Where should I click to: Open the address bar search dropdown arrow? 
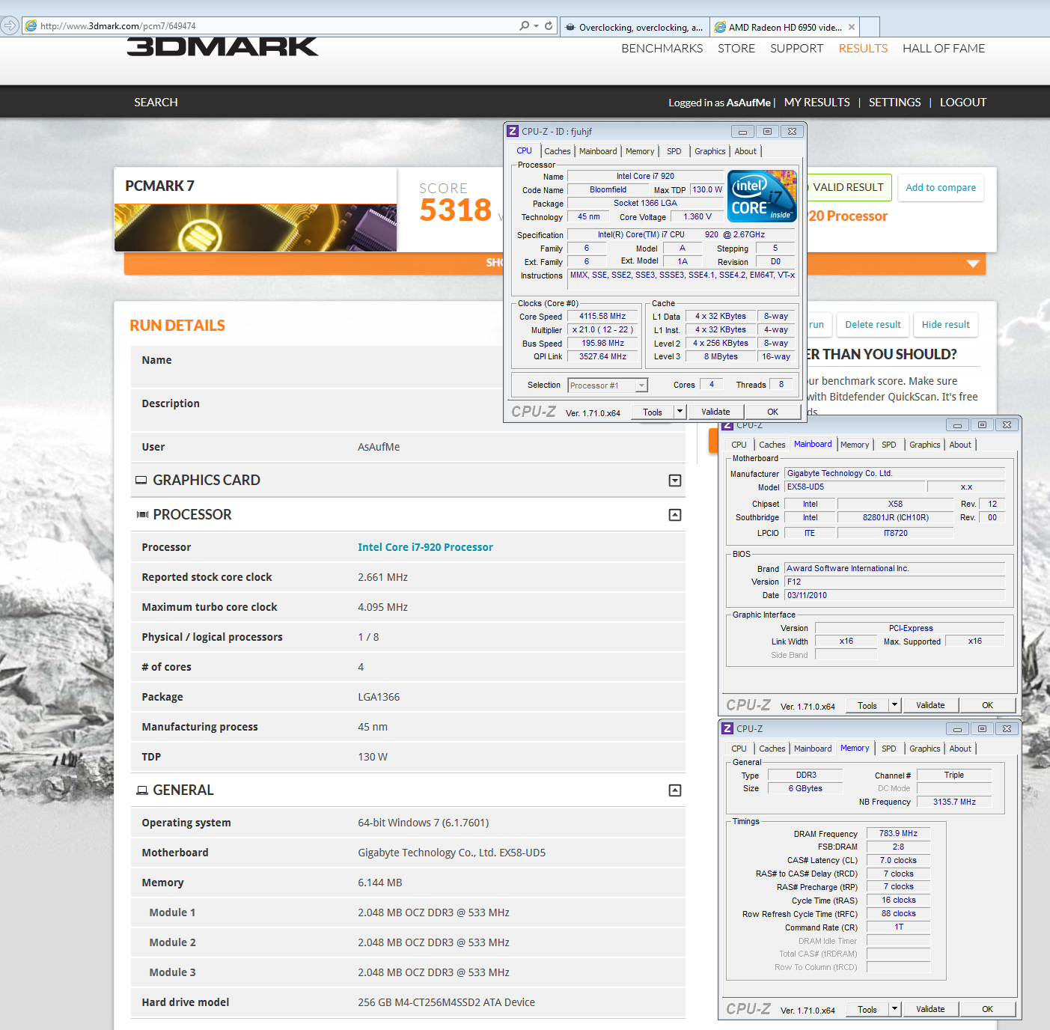point(537,25)
